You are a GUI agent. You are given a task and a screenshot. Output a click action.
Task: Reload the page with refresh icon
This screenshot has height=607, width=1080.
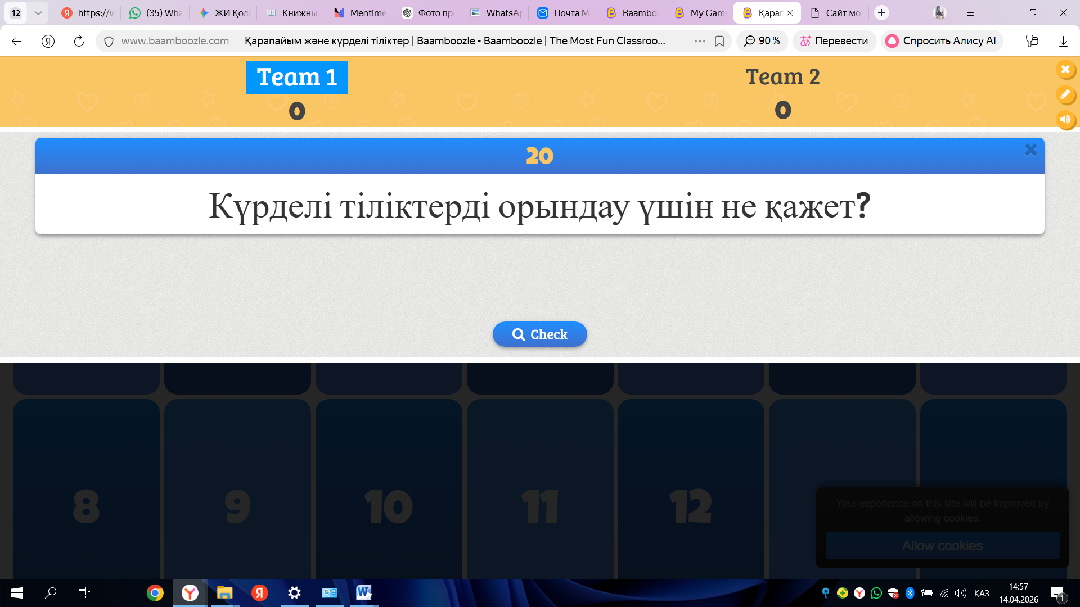click(79, 41)
